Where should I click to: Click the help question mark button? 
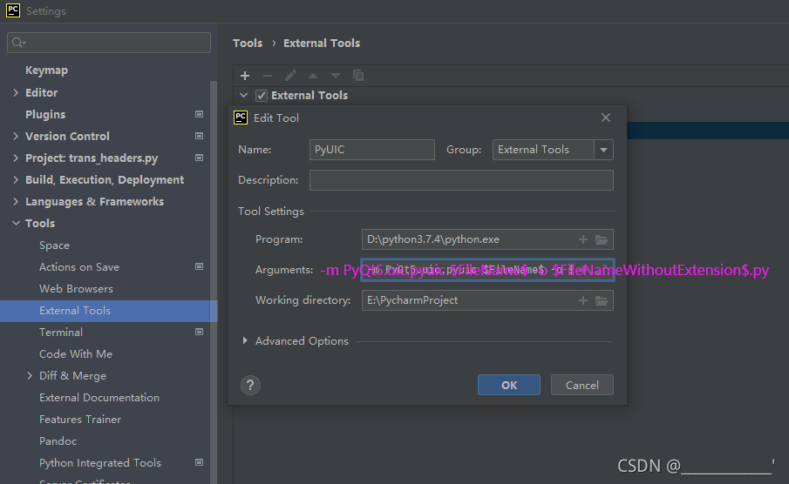point(250,385)
